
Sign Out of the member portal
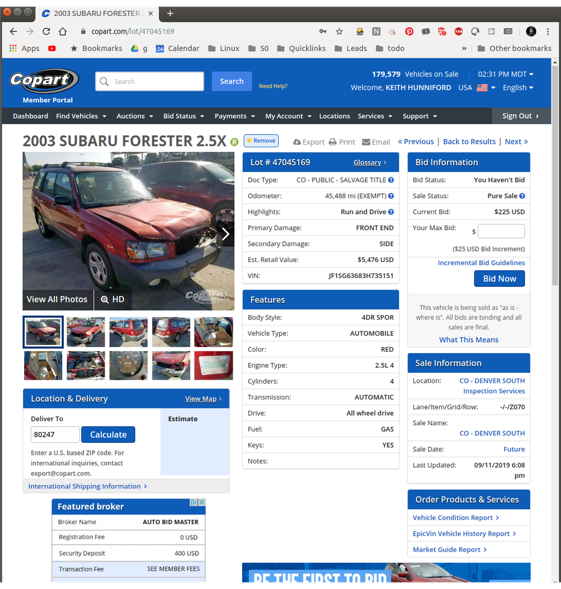(520, 116)
